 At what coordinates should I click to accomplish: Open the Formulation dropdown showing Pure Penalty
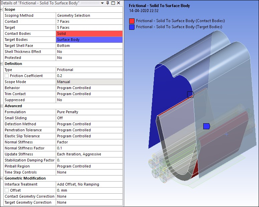pyautogui.click(x=89, y=112)
